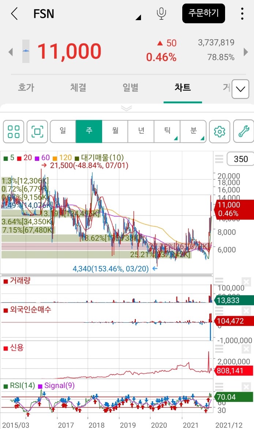Tap the 신용 panel hamburger handle
This screenshot has height=429, width=254.
pos(219,349)
